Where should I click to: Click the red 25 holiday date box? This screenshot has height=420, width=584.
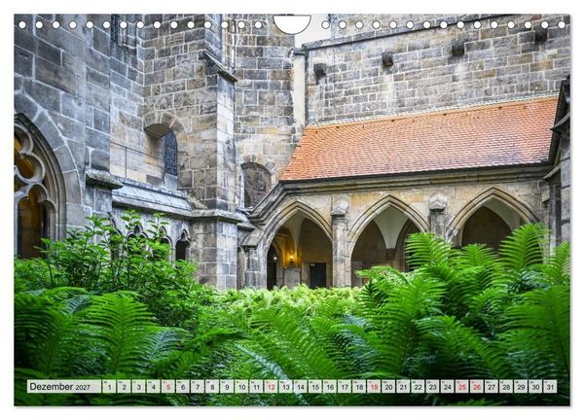coord(462,387)
